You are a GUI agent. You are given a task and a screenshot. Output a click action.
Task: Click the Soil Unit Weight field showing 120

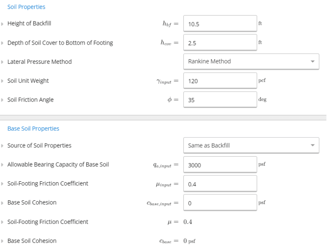[x=220, y=81]
